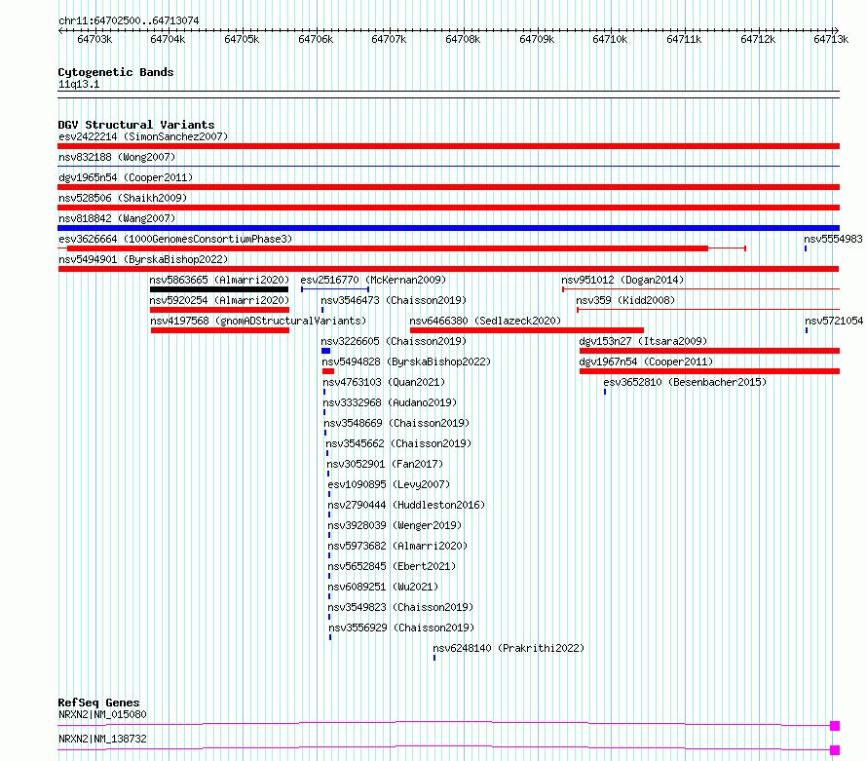
Task: Click the small red nsv5494828 bar
Action: (328, 371)
